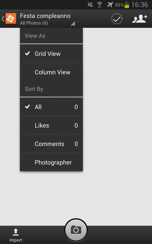Viewport: 152px width, 244px height.
Task: Sort photos by Likes
Action: click(51, 125)
